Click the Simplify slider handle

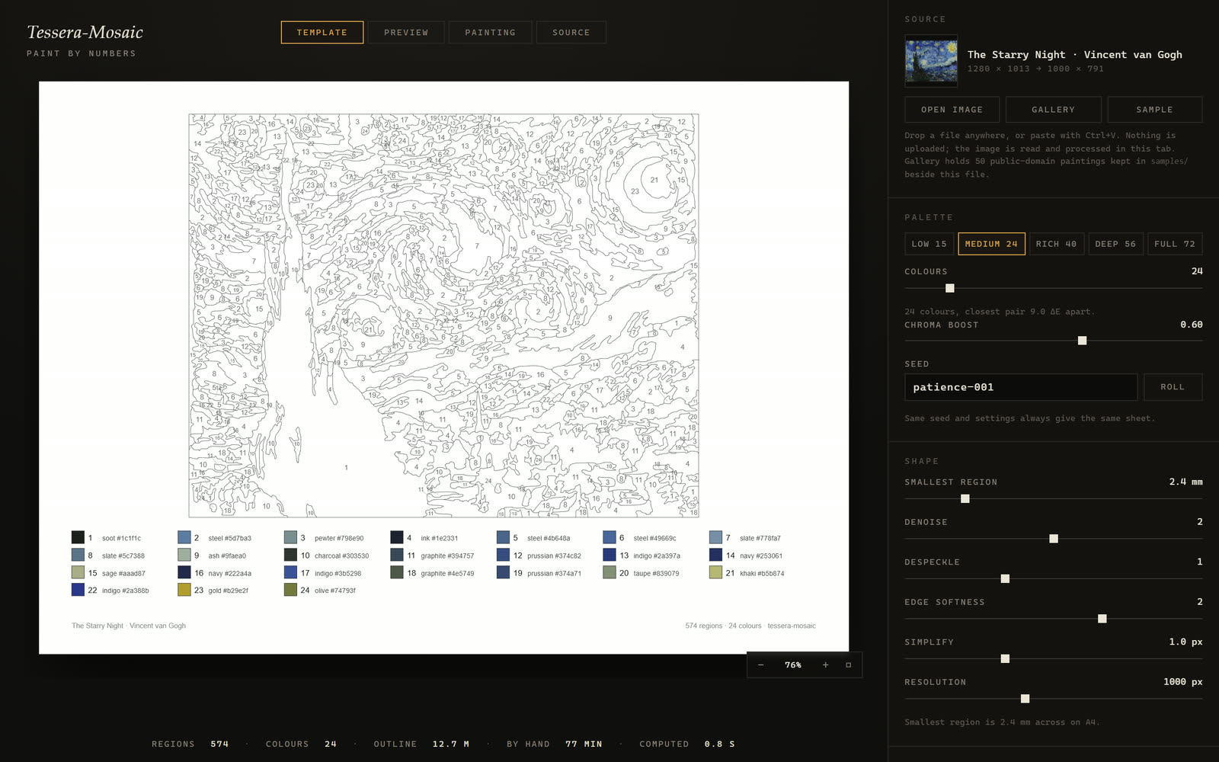tap(1005, 658)
